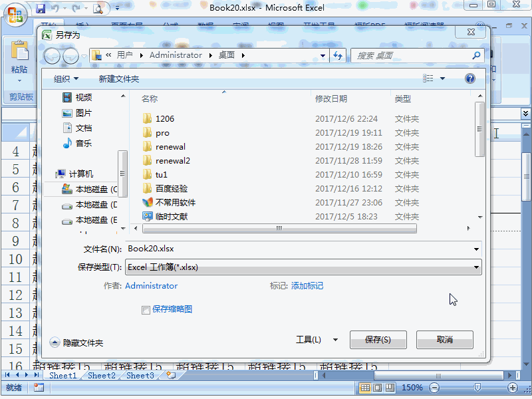Click Administrator in address path
Image resolution: width=532 pixels, height=399 pixels.
click(x=176, y=55)
